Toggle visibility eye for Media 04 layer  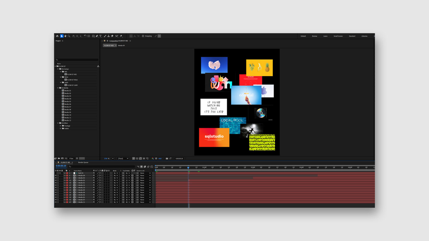(x=56, y=176)
